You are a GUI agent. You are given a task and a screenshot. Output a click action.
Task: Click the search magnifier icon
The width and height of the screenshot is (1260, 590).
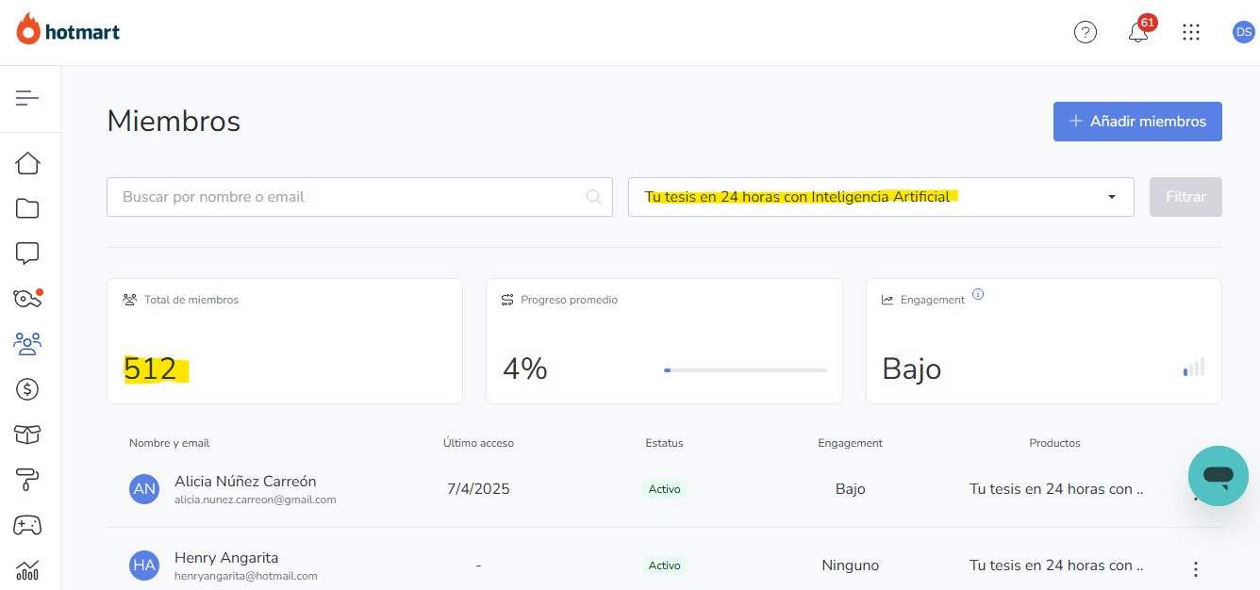click(x=594, y=197)
